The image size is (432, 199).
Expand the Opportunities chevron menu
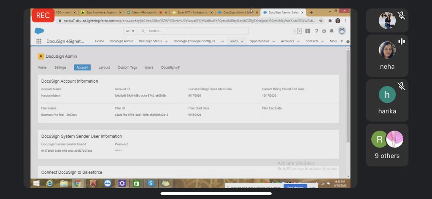point(274,41)
